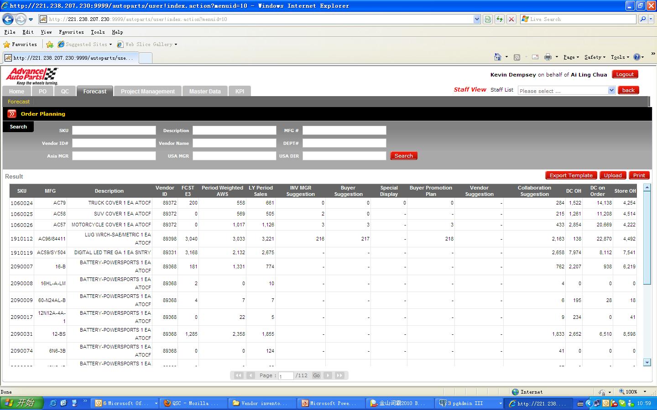Open the Project Management tab
The height and width of the screenshot is (410, 657).
click(x=147, y=91)
